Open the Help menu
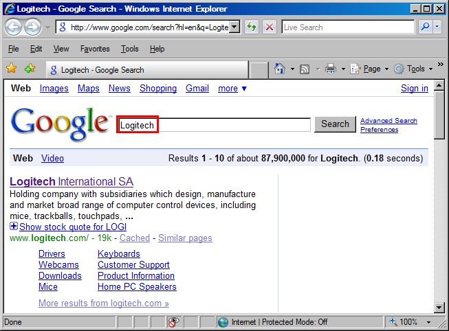This screenshot has width=449, height=331. point(157,49)
